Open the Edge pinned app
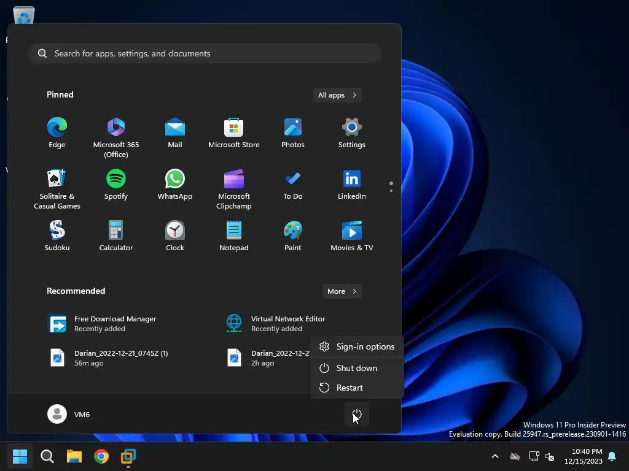Image resolution: width=629 pixels, height=471 pixels. click(57, 133)
